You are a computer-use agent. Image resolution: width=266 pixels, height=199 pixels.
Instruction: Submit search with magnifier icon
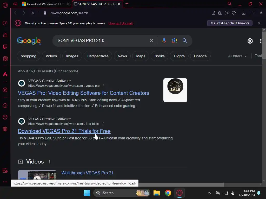click(185, 41)
